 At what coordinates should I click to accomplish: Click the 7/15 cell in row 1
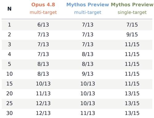pos(132,25)
